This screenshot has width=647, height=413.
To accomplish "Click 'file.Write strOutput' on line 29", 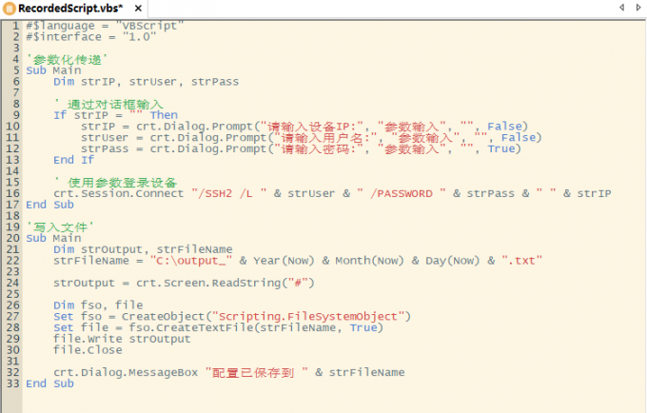I will click(122, 339).
